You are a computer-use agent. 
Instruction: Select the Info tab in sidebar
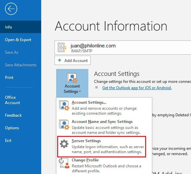(21, 27)
